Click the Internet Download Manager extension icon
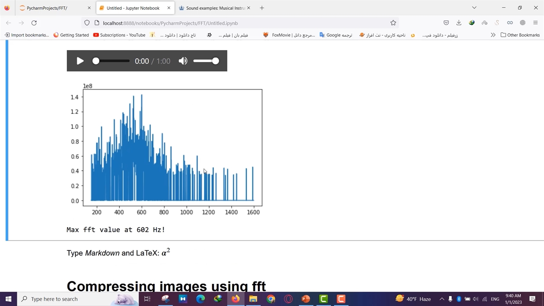 472,23
